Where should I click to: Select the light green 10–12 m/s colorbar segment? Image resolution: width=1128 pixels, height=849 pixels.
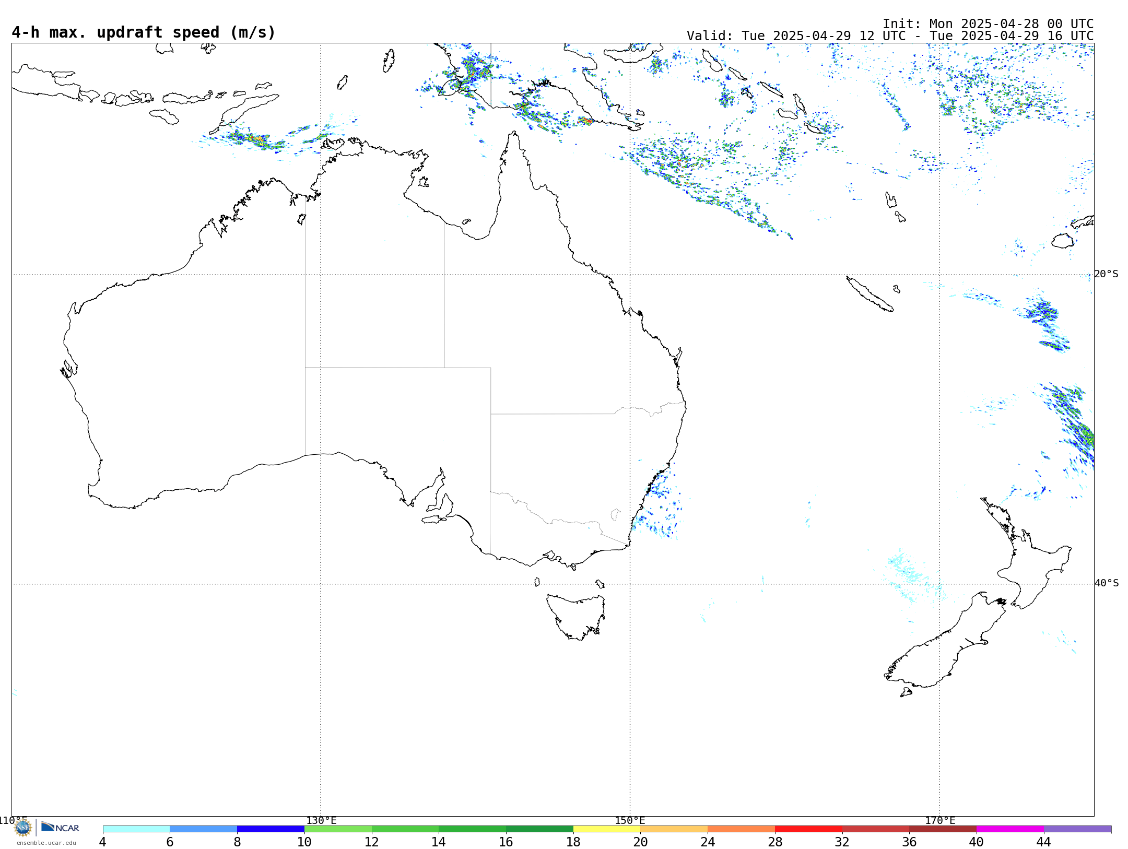click(338, 829)
